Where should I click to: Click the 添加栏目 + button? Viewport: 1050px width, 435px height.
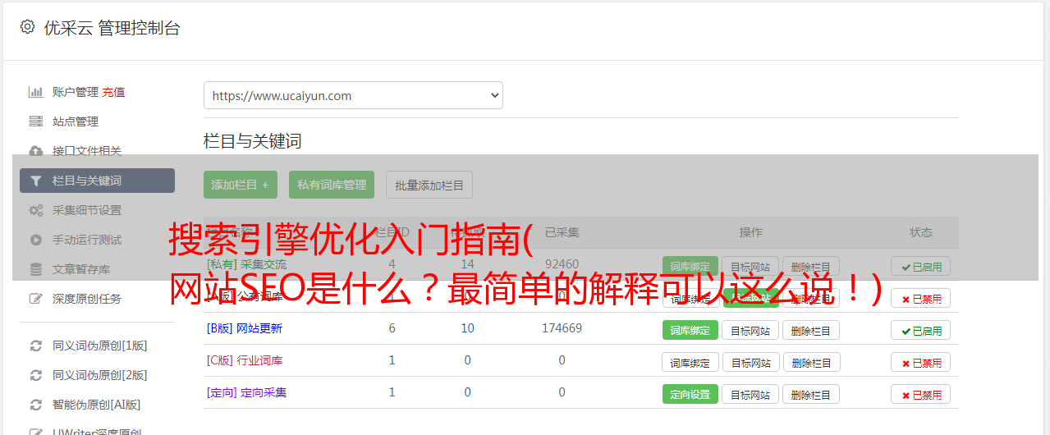pos(241,185)
